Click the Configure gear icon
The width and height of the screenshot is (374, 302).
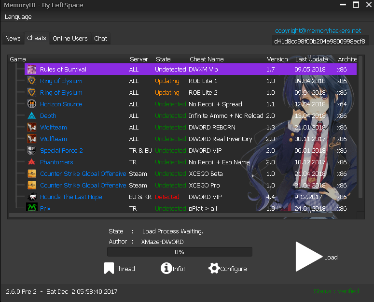[214, 268]
